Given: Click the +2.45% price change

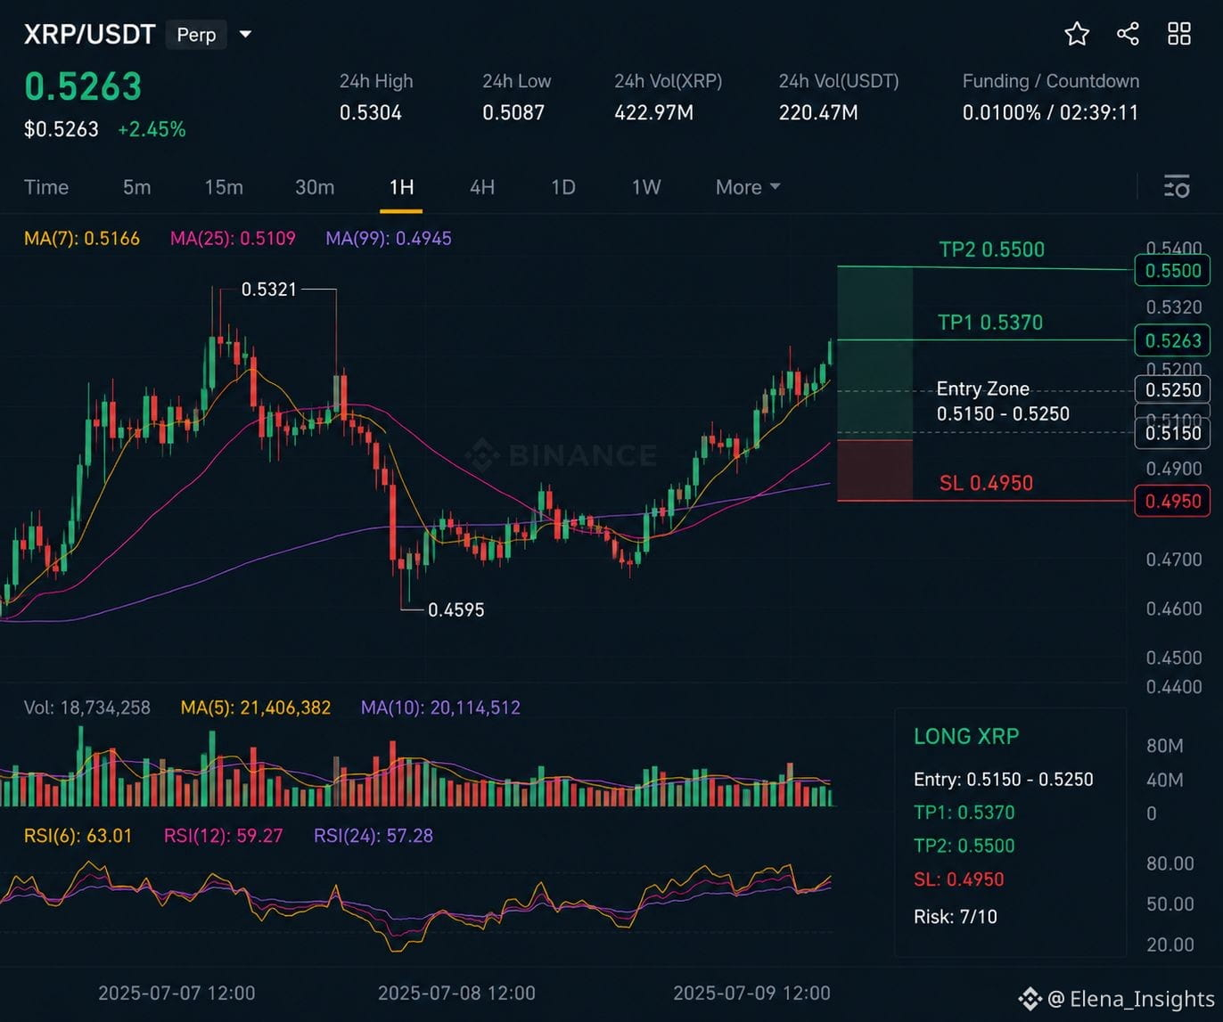Looking at the screenshot, I should click(152, 129).
